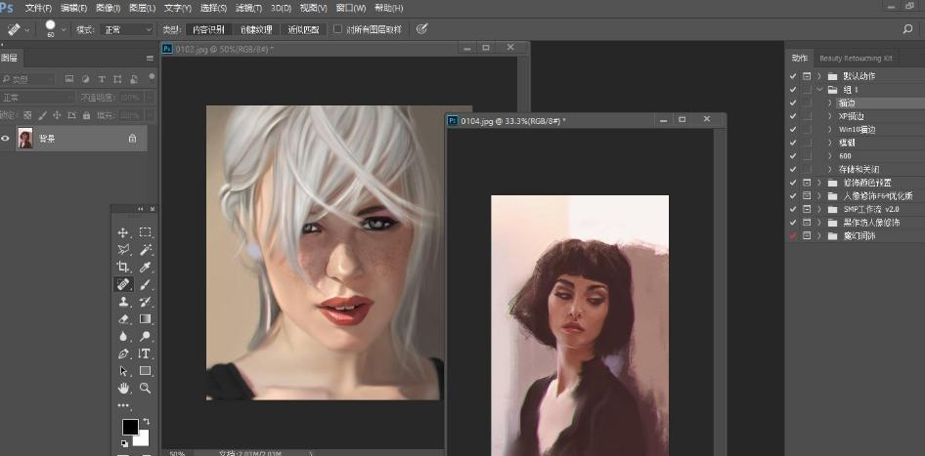The image size is (925, 456).
Task: Click the lock-all padlock in Layers panel
Action: (87, 115)
